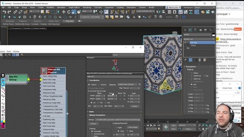Switch to the Populate ribbon tab
This screenshot has height=137, width=244.
click(69, 21)
